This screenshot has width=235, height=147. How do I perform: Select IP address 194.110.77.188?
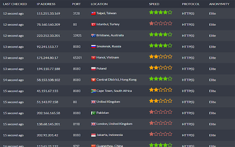click(48, 69)
